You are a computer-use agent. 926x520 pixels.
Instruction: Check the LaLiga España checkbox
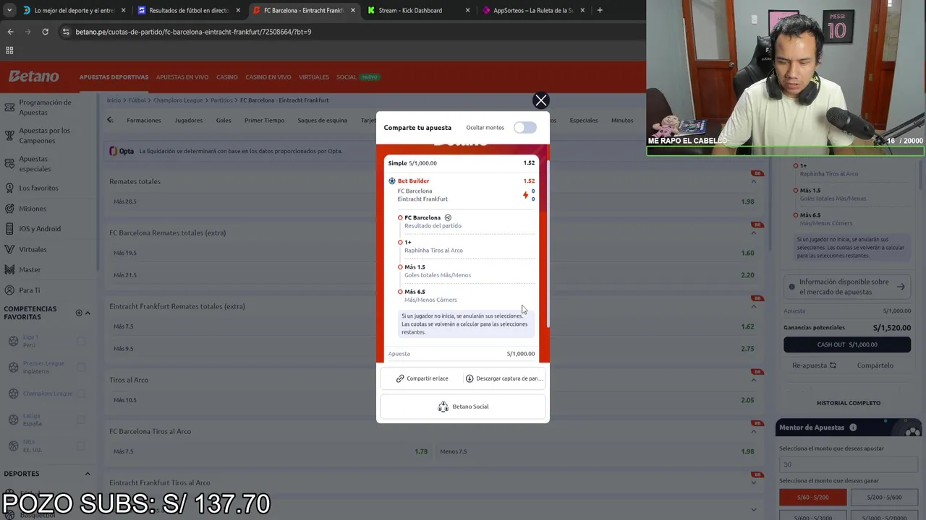click(81, 420)
